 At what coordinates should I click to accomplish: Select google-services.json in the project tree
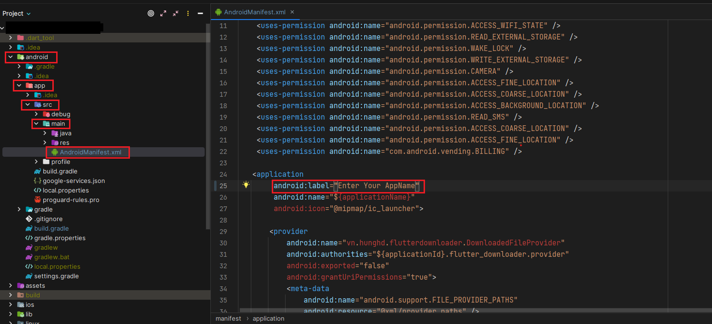pyautogui.click(x=73, y=181)
